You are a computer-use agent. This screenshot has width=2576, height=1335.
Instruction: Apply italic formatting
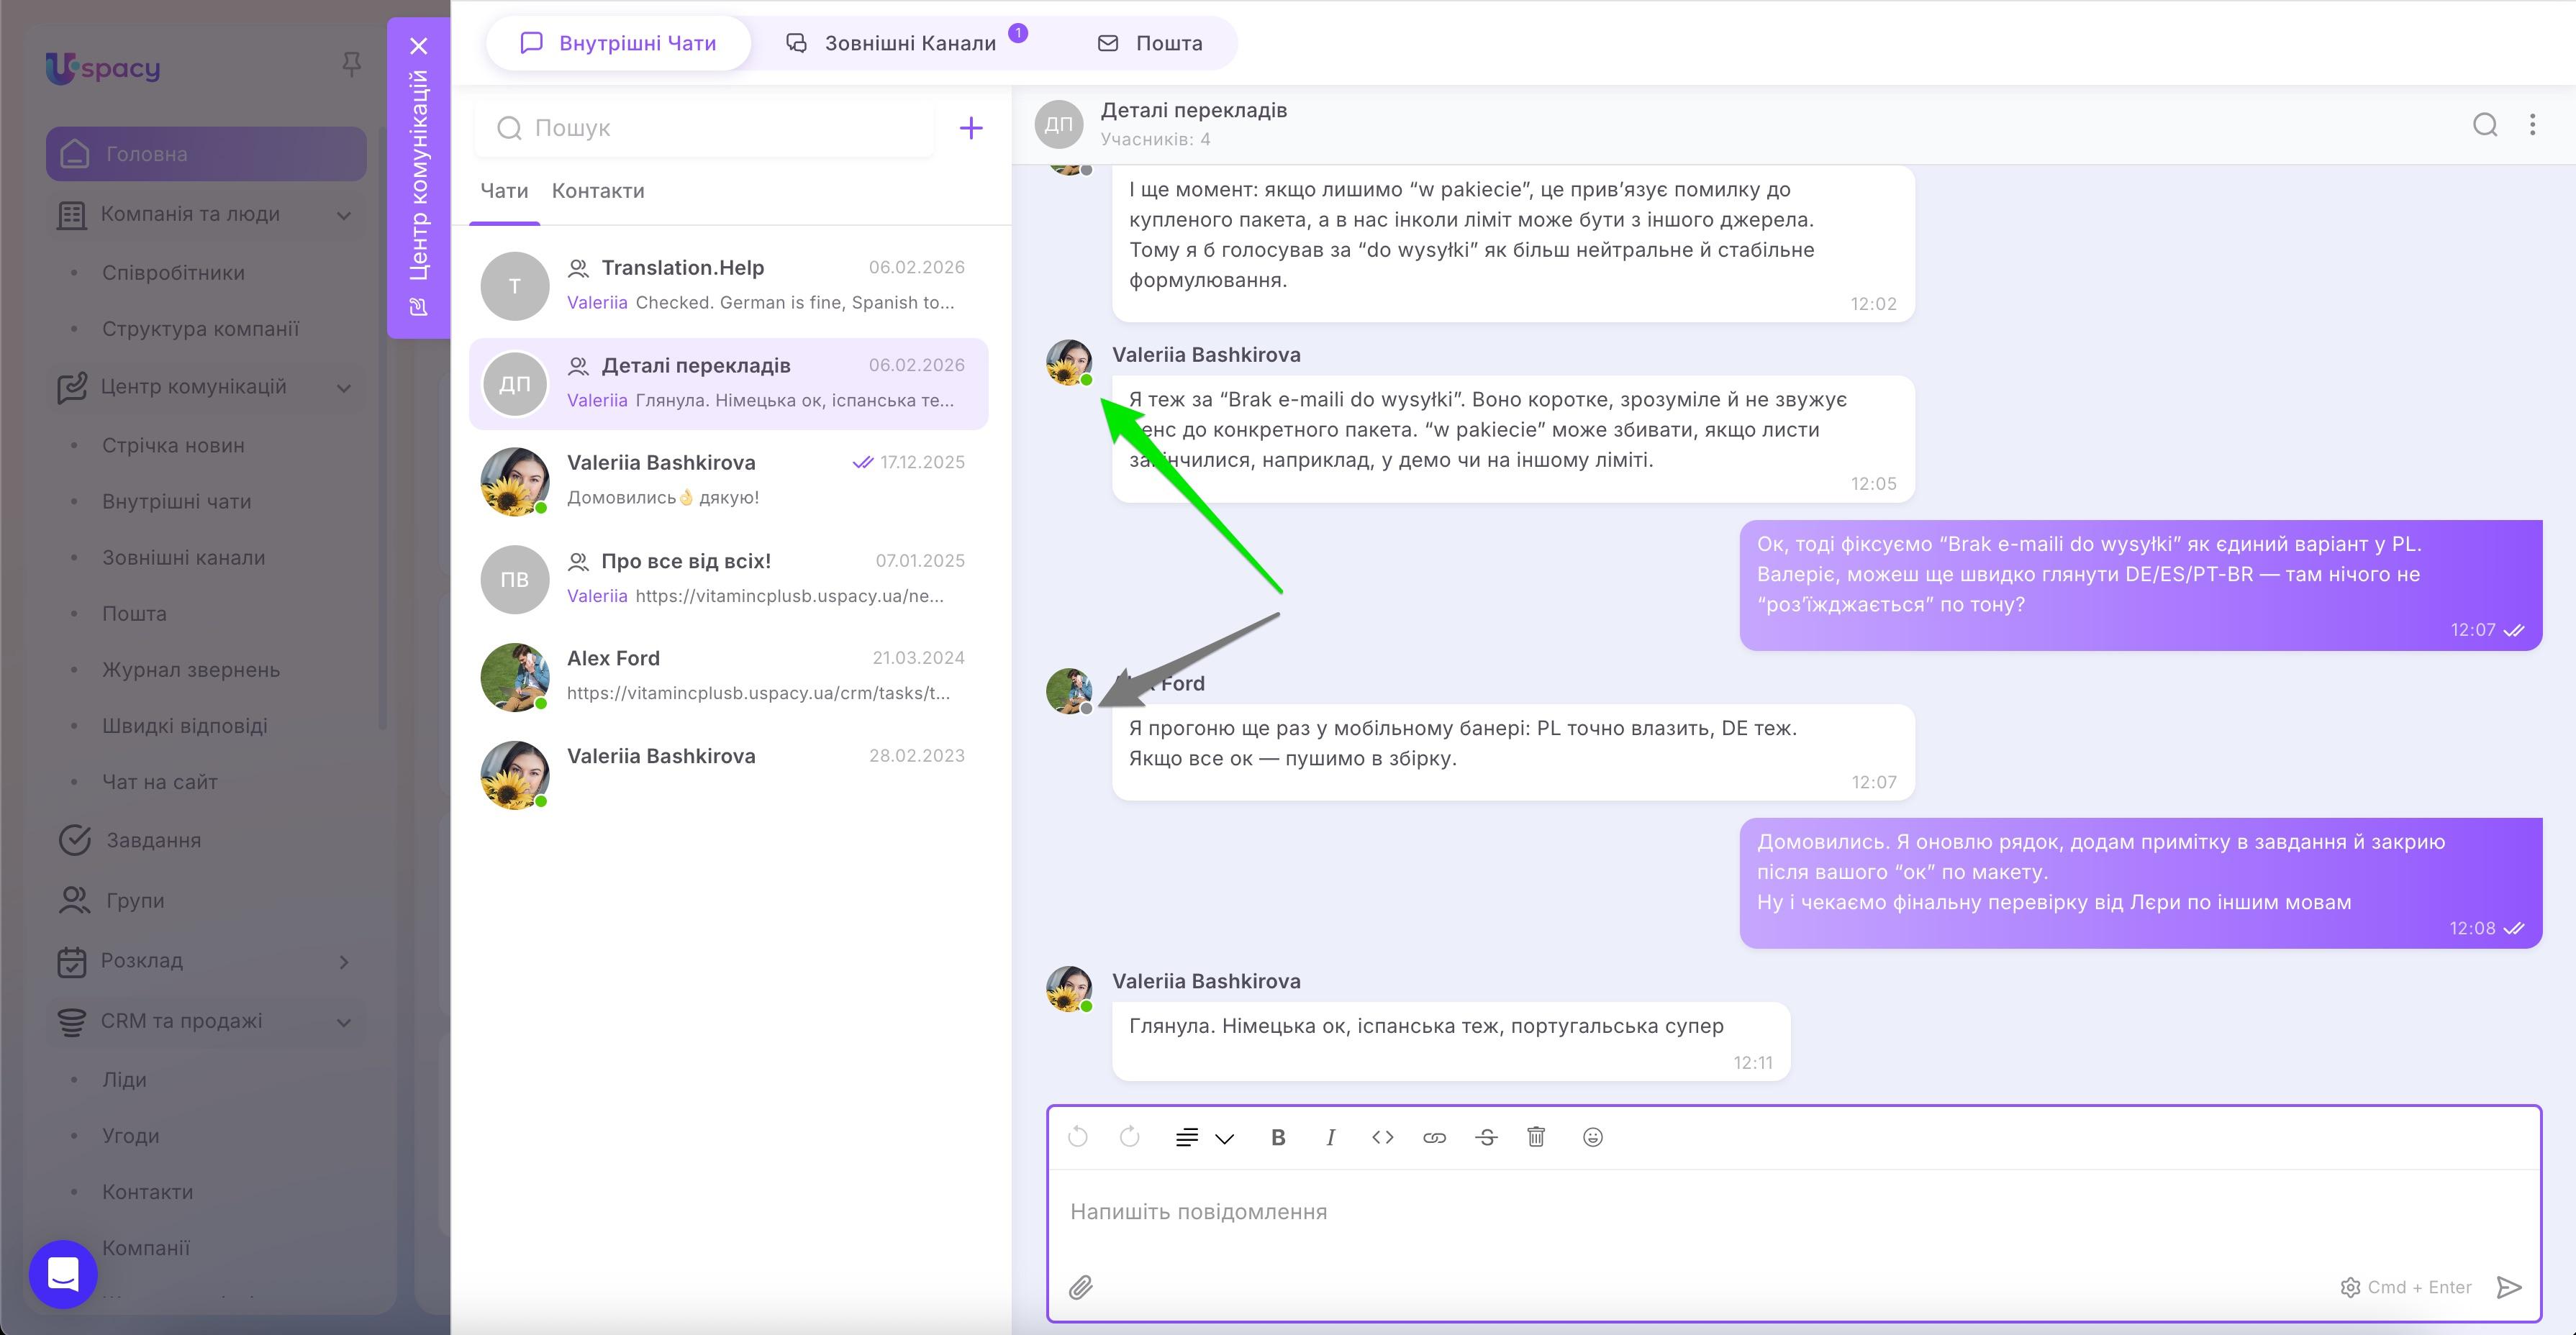point(1330,1137)
